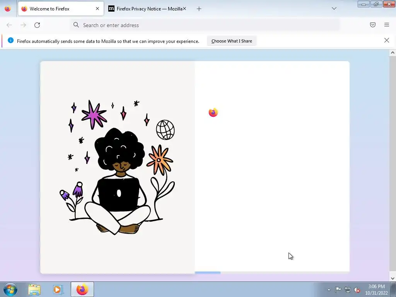
Task: Open the Windows Start menu
Action: pyautogui.click(x=10, y=289)
